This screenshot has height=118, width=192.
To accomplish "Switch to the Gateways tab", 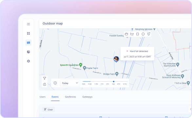I will click(87, 97).
